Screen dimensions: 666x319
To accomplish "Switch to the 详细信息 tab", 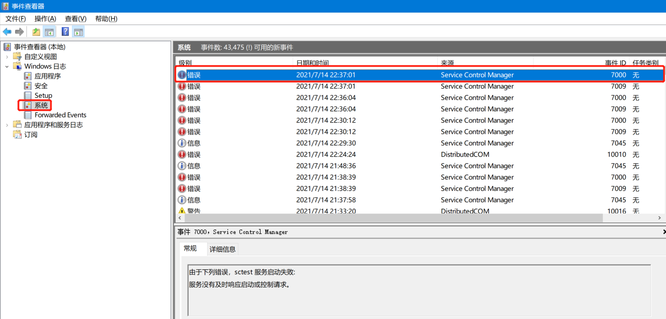I will [x=223, y=249].
